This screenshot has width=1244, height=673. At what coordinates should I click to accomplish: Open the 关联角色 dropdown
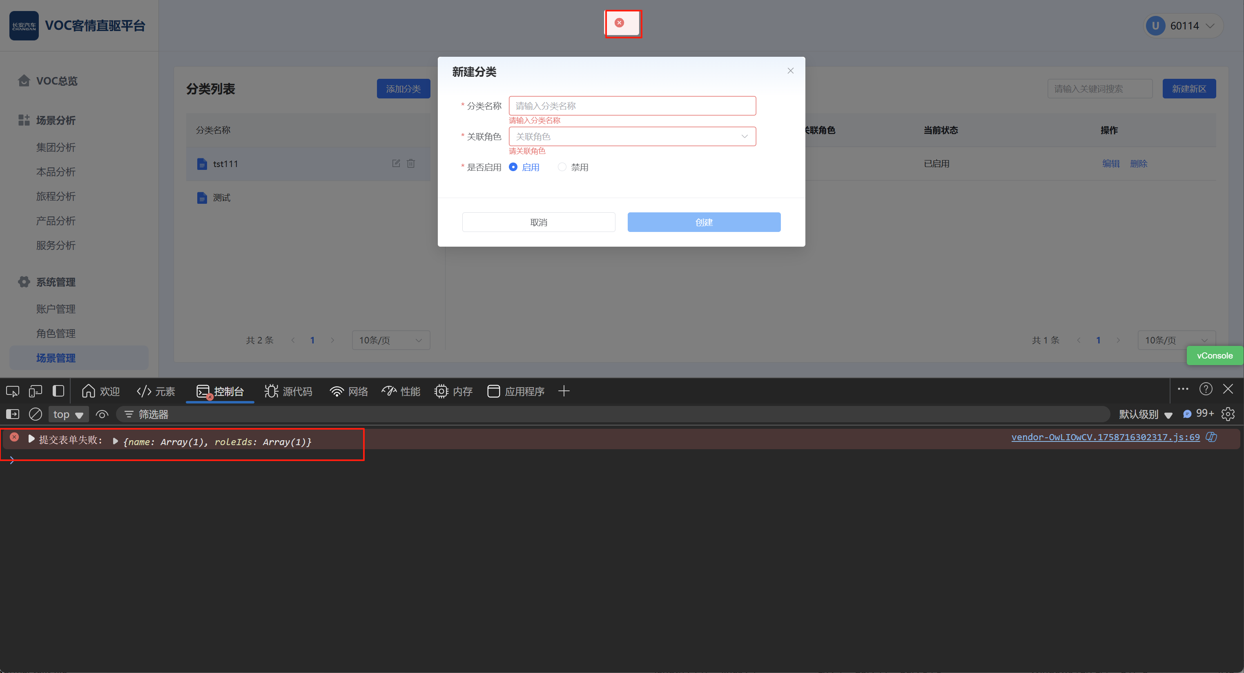tap(632, 137)
